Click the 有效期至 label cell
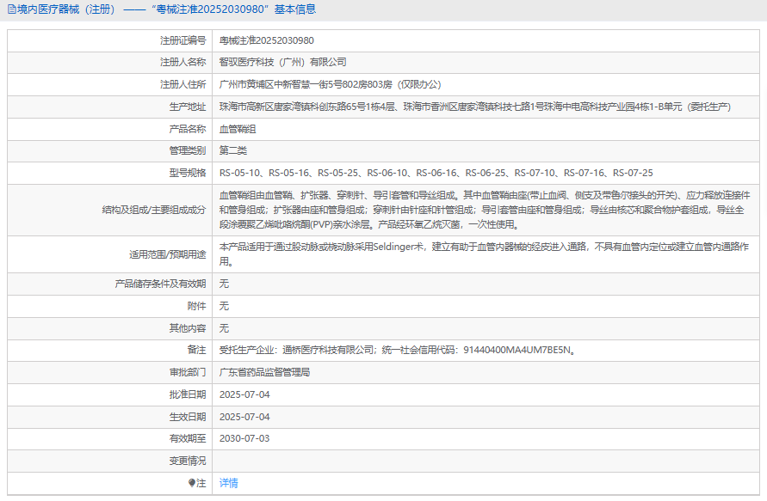Image resolution: width=767 pixels, height=501 pixels. (109, 438)
